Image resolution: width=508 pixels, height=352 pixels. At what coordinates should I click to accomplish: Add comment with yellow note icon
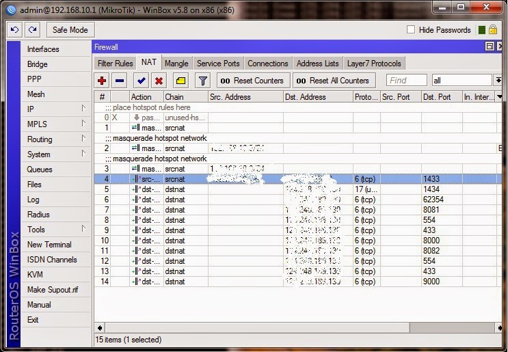[181, 81]
